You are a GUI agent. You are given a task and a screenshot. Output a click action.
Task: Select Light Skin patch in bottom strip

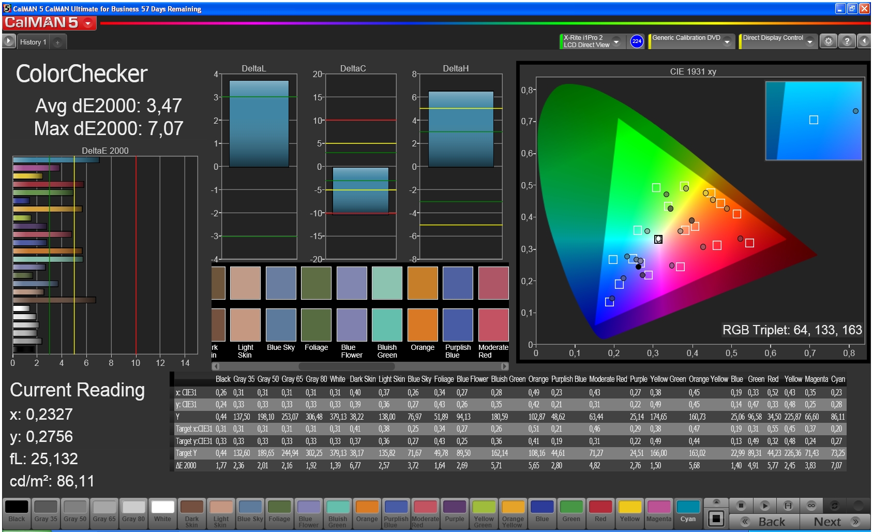(x=221, y=512)
